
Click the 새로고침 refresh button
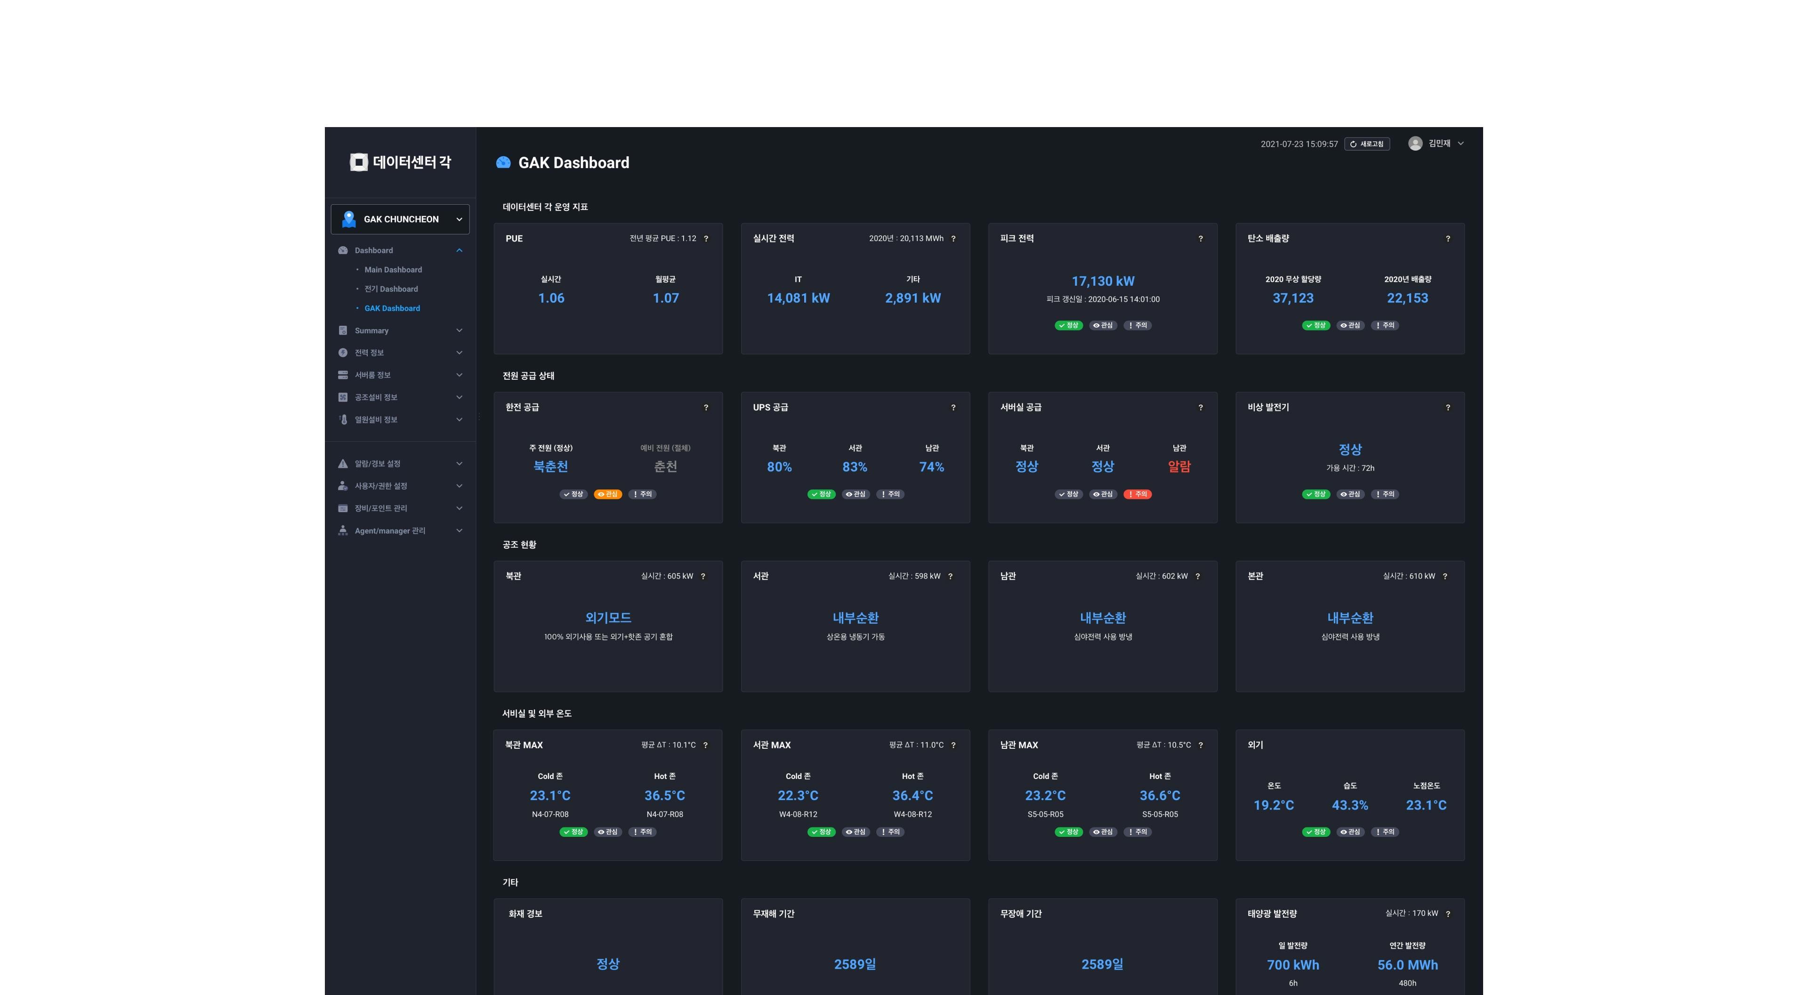pos(1366,144)
